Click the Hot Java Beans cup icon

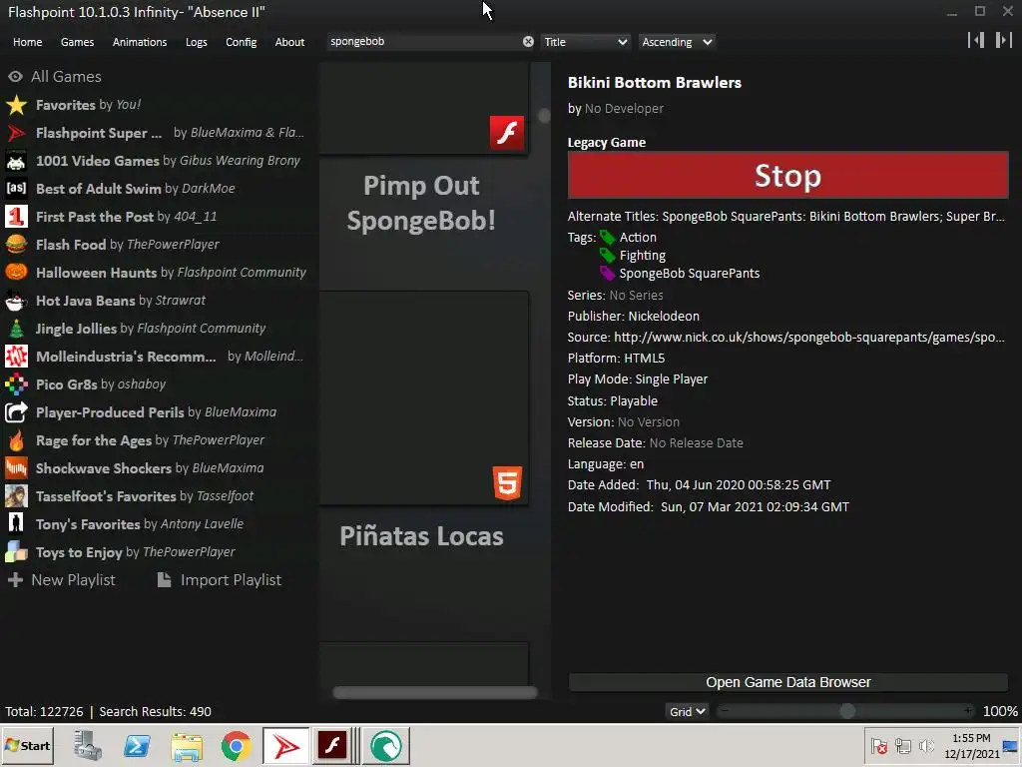(16, 301)
